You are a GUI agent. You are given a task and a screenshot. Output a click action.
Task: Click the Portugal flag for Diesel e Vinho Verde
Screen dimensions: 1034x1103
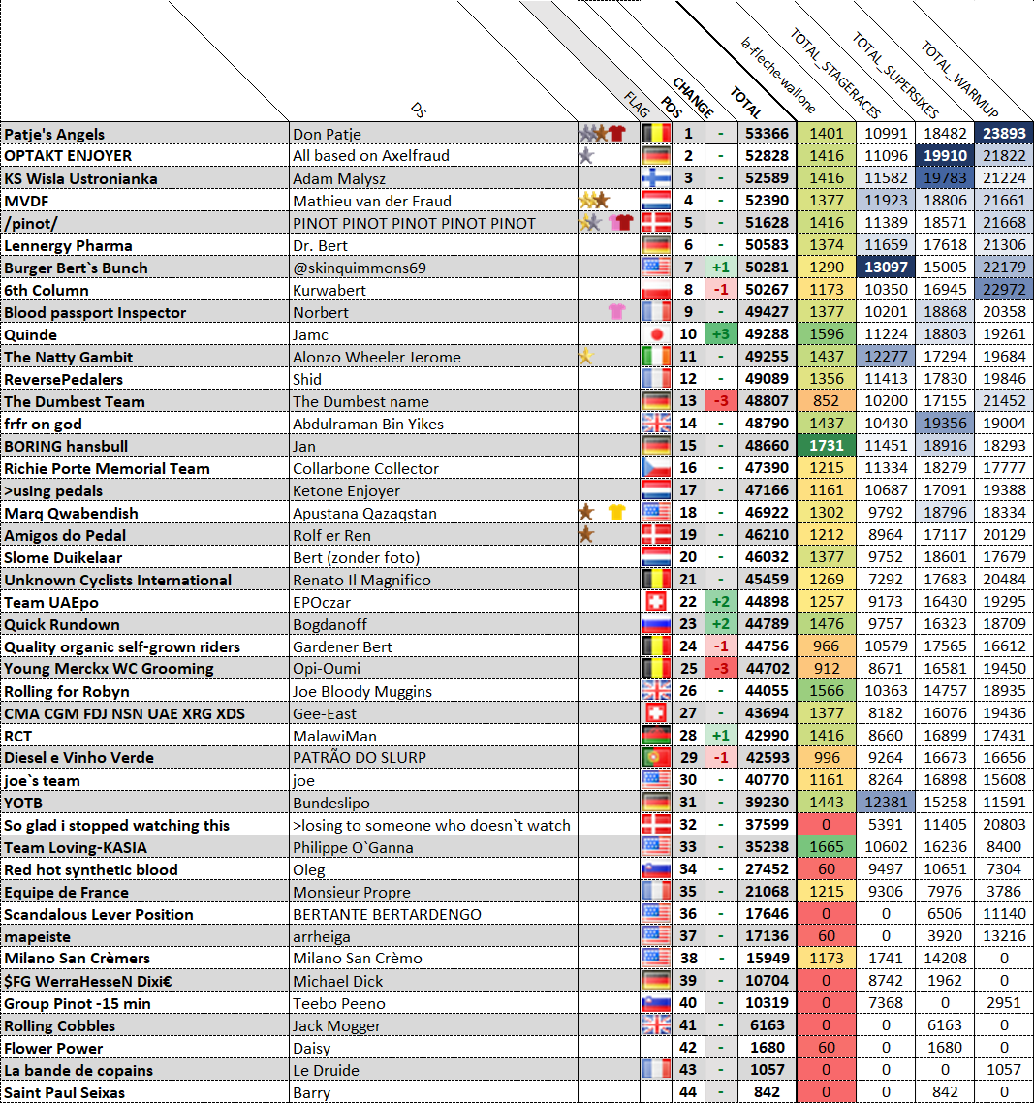pos(656,758)
